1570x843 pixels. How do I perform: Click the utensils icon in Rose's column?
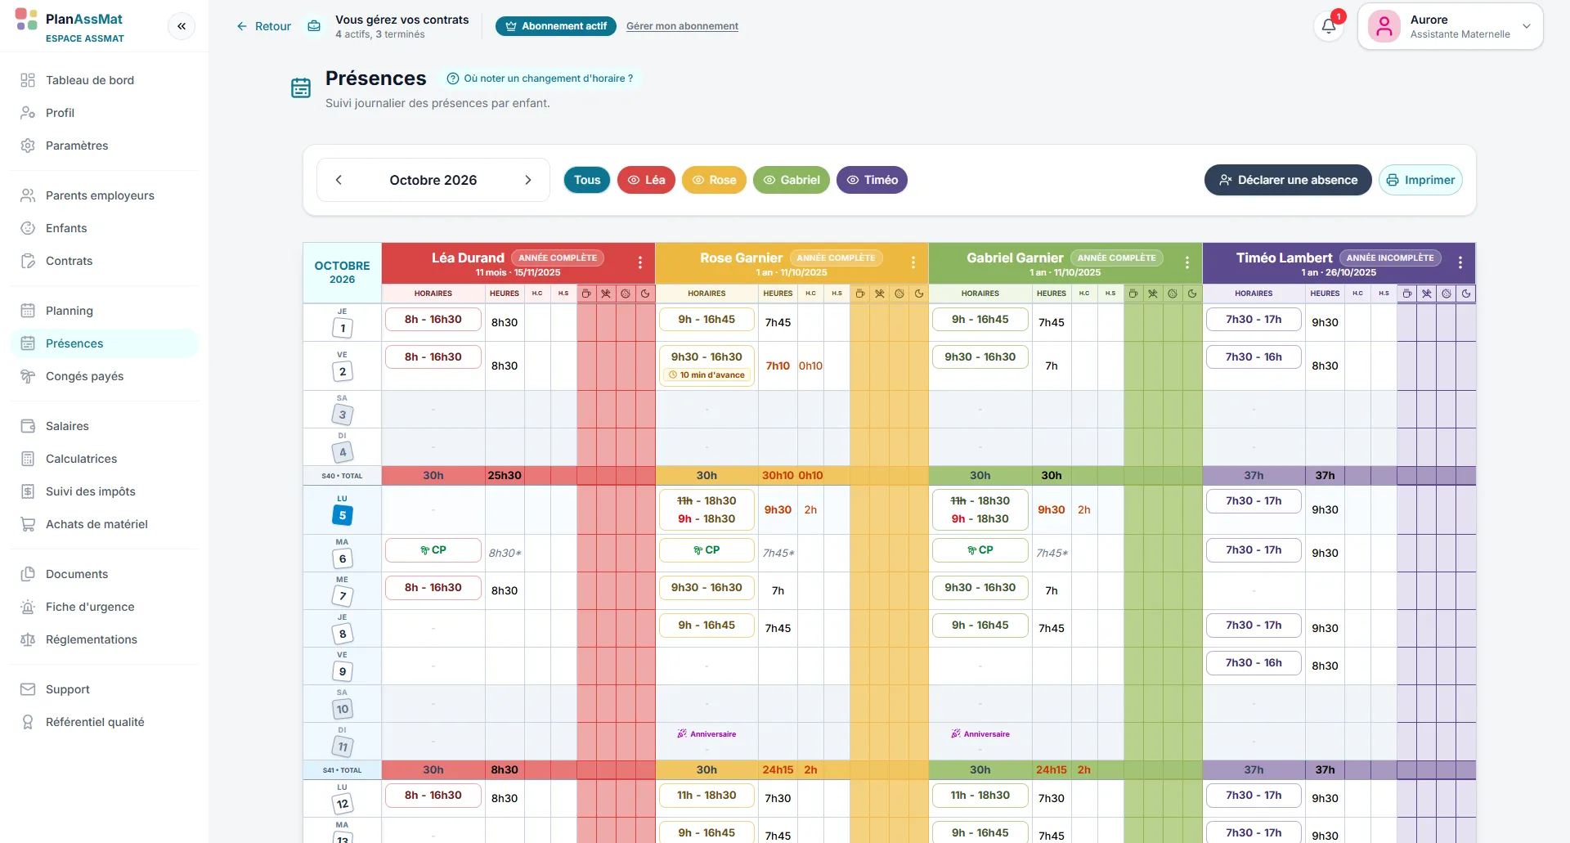pyautogui.click(x=880, y=294)
